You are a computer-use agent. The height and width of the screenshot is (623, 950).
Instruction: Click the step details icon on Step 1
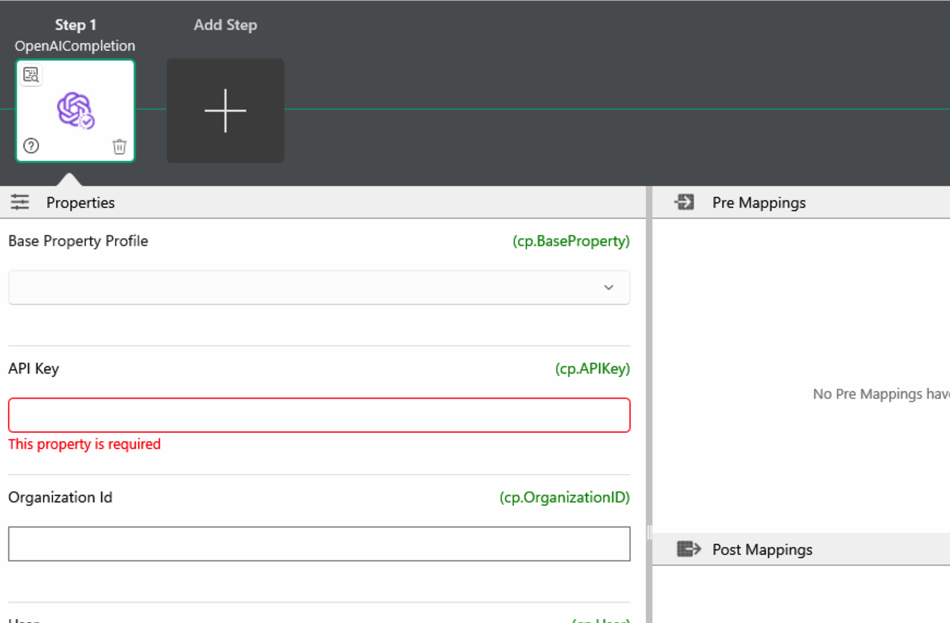click(31, 75)
